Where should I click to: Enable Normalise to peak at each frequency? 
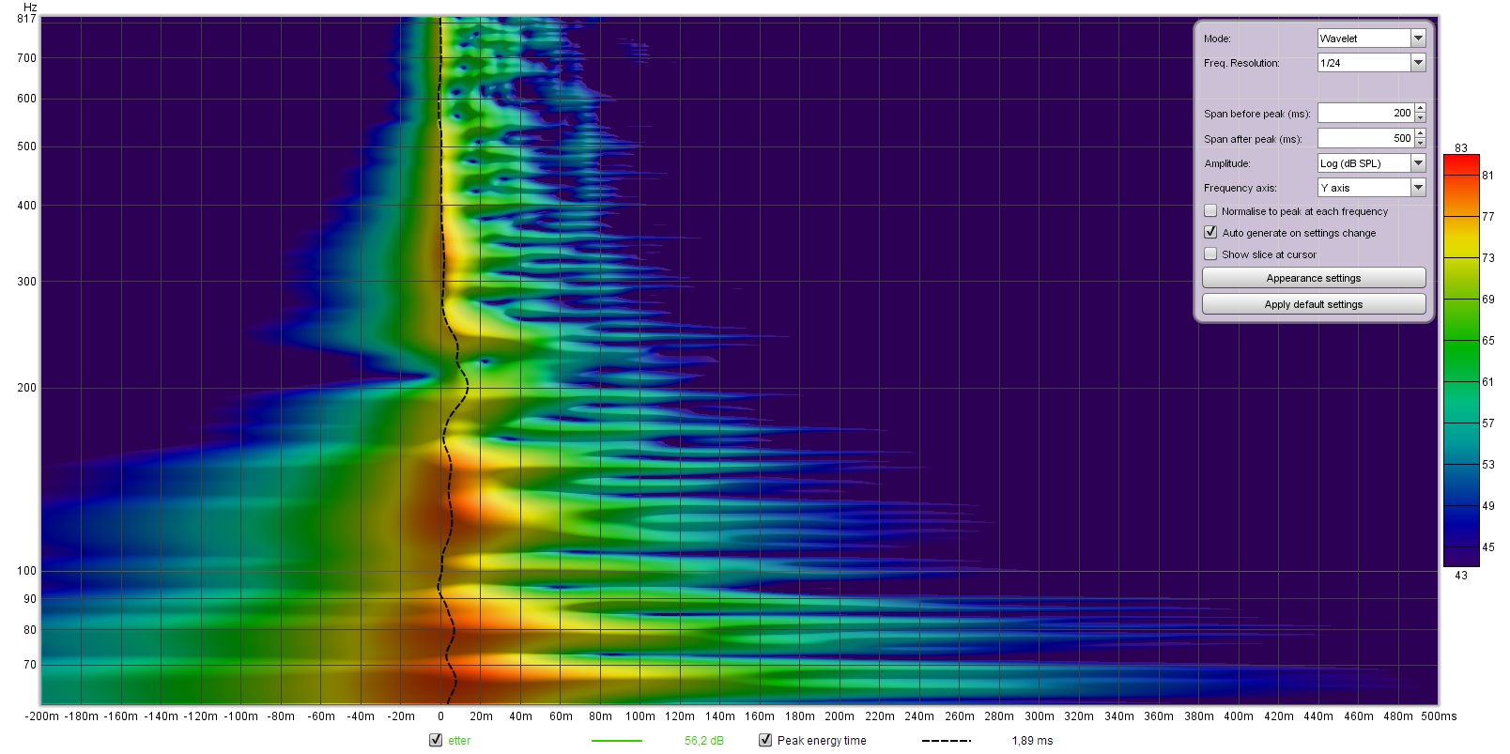pyautogui.click(x=1210, y=211)
